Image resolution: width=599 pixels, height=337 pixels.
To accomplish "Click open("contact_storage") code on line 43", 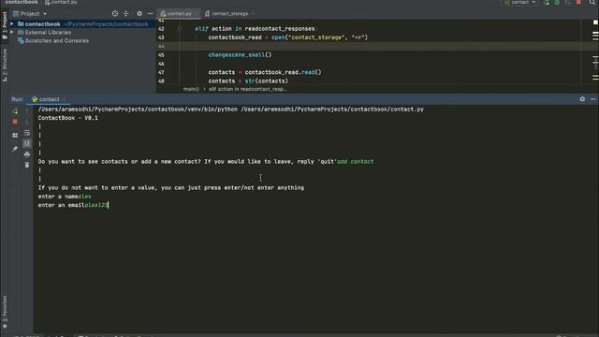I will pyautogui.click(x=319, y=37).
